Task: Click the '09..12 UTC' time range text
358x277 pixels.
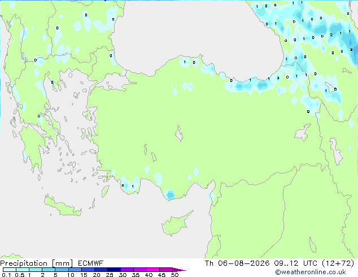Action: (x=296, y=263)
